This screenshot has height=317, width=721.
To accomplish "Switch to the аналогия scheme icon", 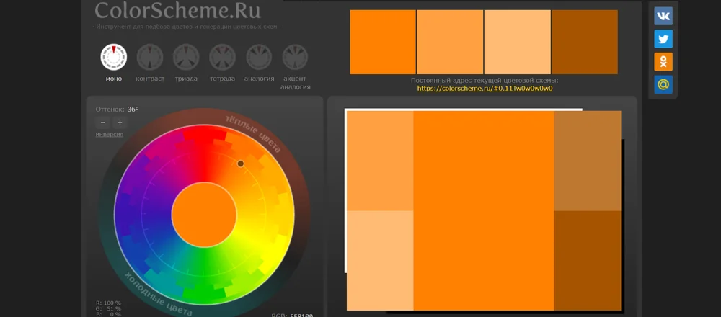I will [259, 56].
